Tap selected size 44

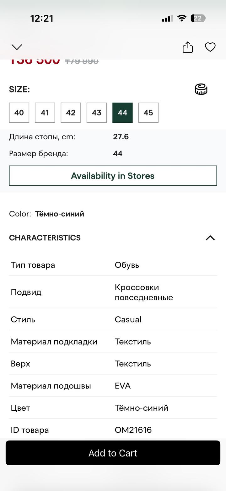[x=122, y=113]
